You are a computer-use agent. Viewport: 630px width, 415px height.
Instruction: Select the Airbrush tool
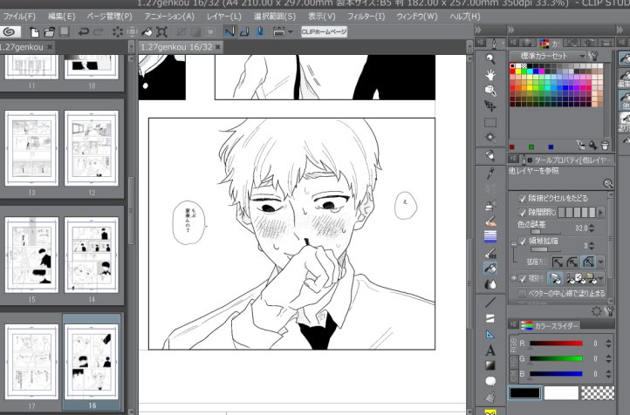490,205
